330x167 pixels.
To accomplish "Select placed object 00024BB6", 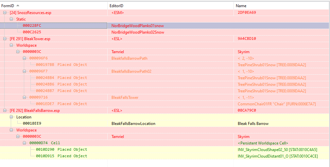I will pos(61,84).
